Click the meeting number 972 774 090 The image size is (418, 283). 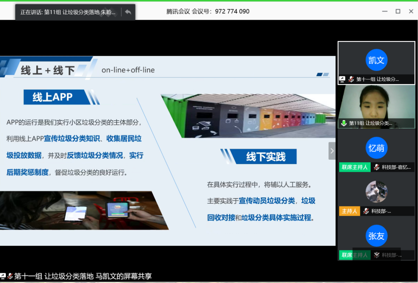(x=232, y=12)
